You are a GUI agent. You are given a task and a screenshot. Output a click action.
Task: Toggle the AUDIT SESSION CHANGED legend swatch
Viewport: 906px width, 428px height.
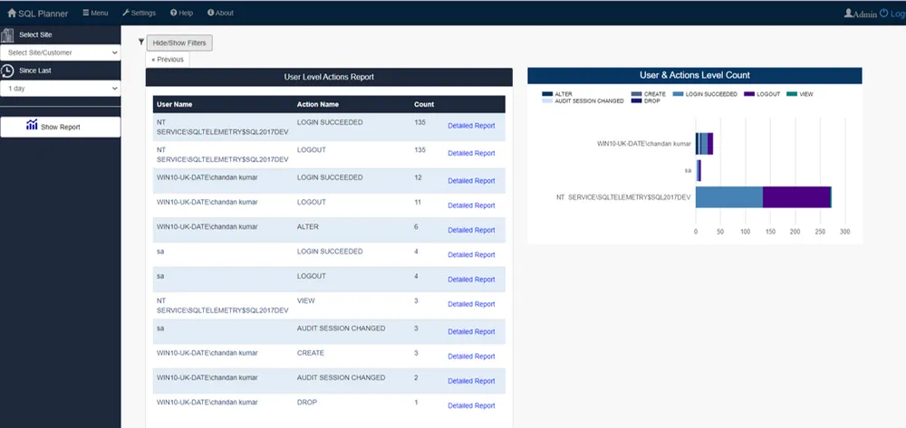[x=547, y=101]
